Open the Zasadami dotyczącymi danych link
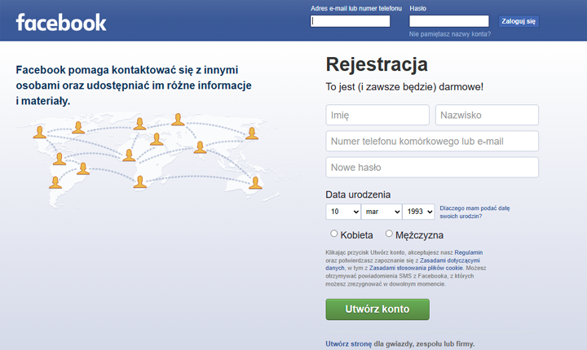Viewport: 587px width, 350px height. pyautogui.click(x=449, y=260)
